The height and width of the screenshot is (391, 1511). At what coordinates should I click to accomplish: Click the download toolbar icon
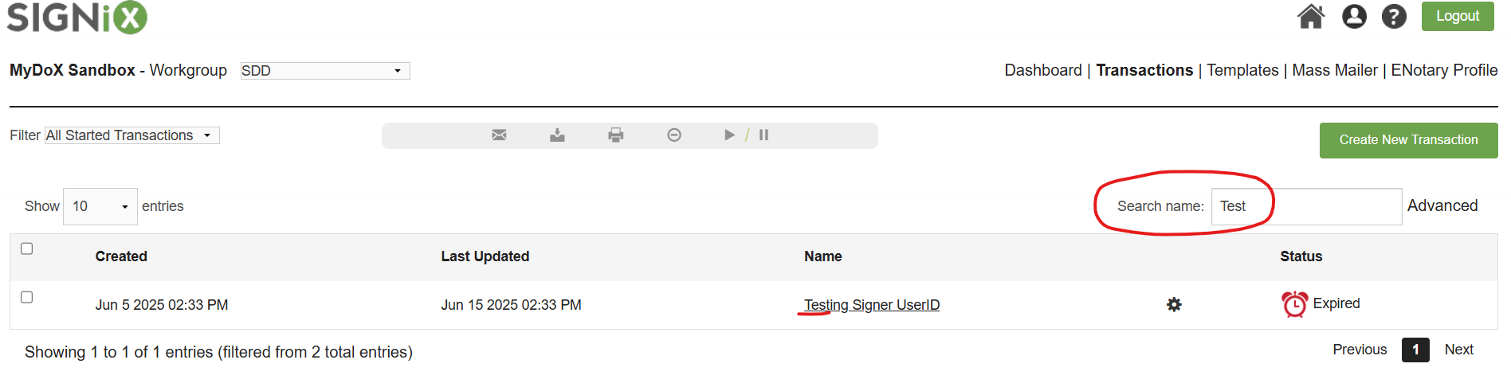point(557,135)
